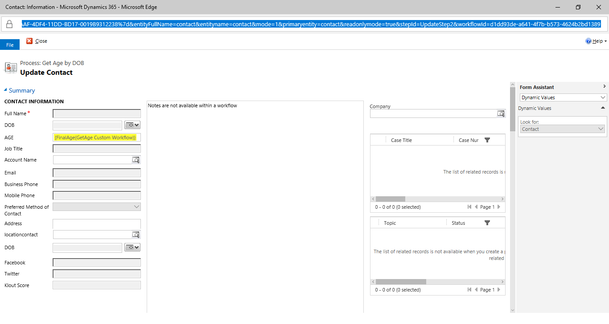Click the Company lookup field
Screen dimensions: 609x324
click(x=434, y=113)
